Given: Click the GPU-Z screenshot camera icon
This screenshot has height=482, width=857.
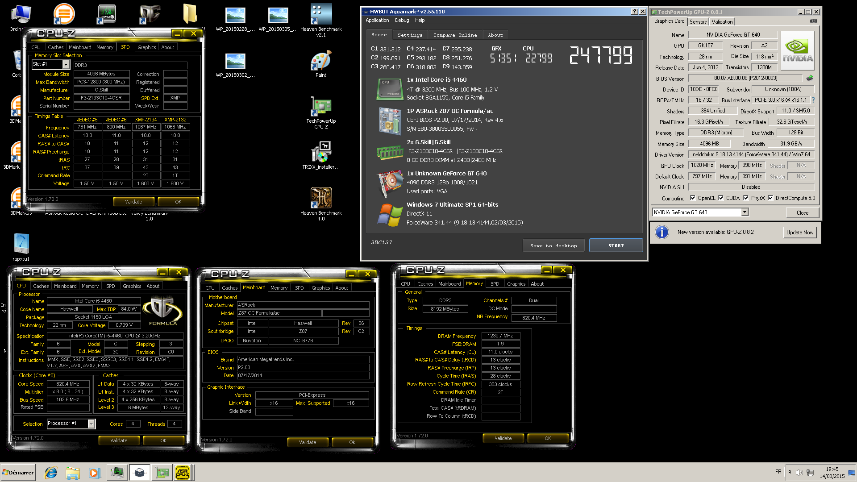Looking at the screenshot, I should 814,21.
